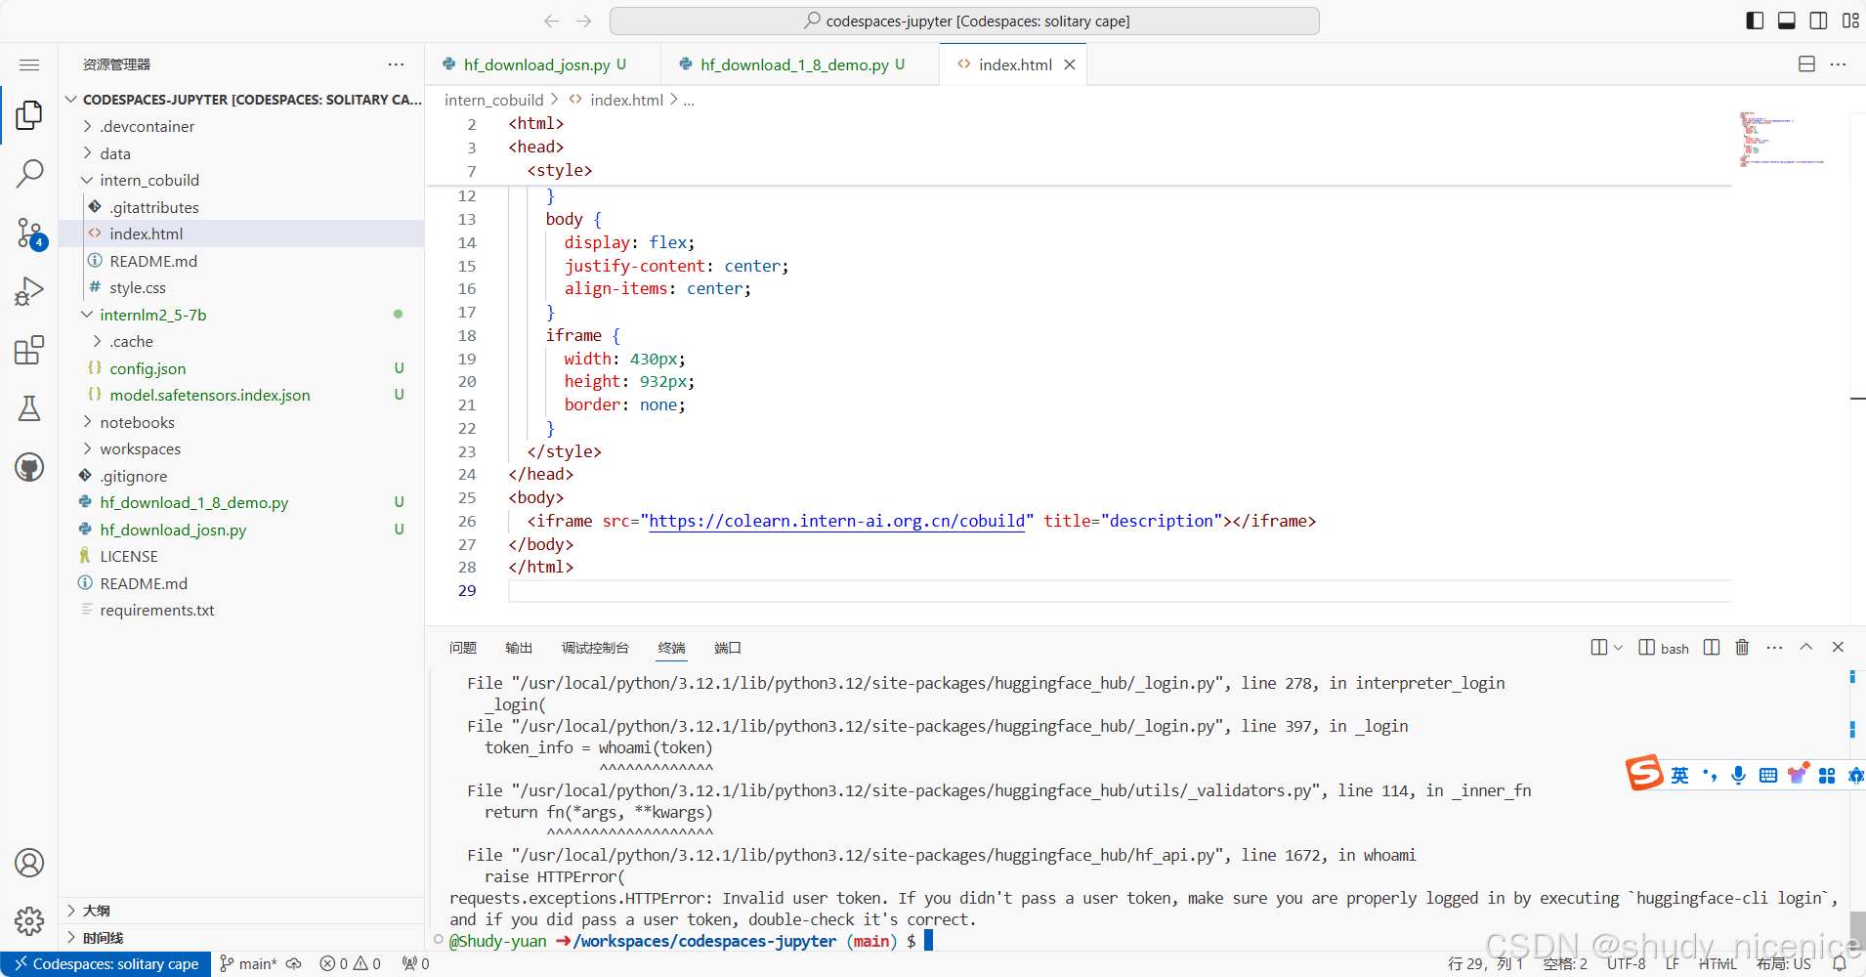This screenshot has height=977, width=1866.
Task: Split the terminal
Action: (1712, 648)
